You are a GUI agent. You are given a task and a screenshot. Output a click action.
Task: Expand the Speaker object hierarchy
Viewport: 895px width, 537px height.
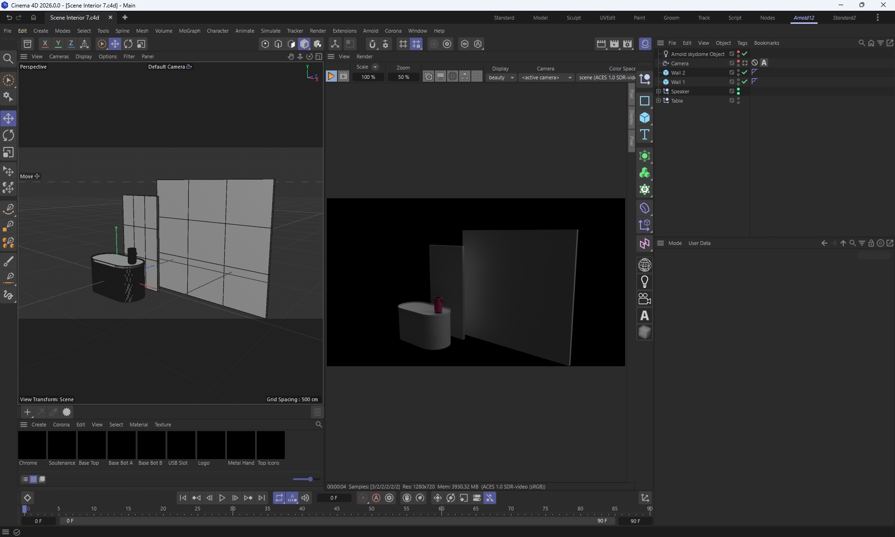coord(658,91)
